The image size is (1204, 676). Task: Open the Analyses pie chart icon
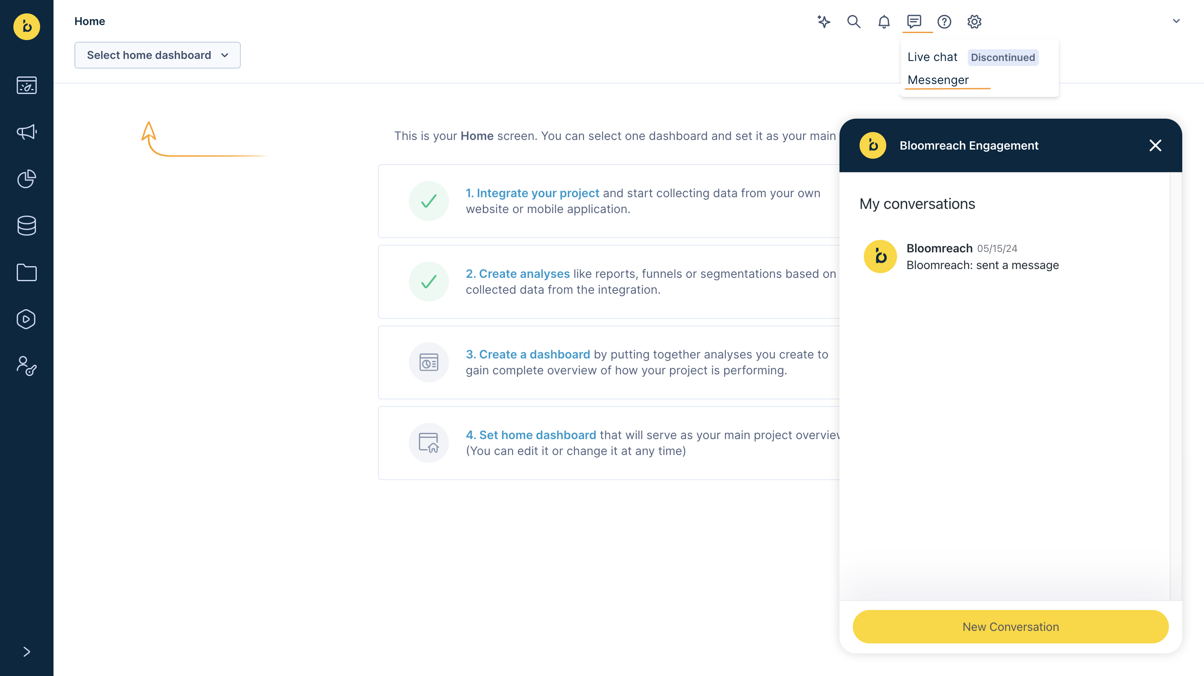[27, 179]
